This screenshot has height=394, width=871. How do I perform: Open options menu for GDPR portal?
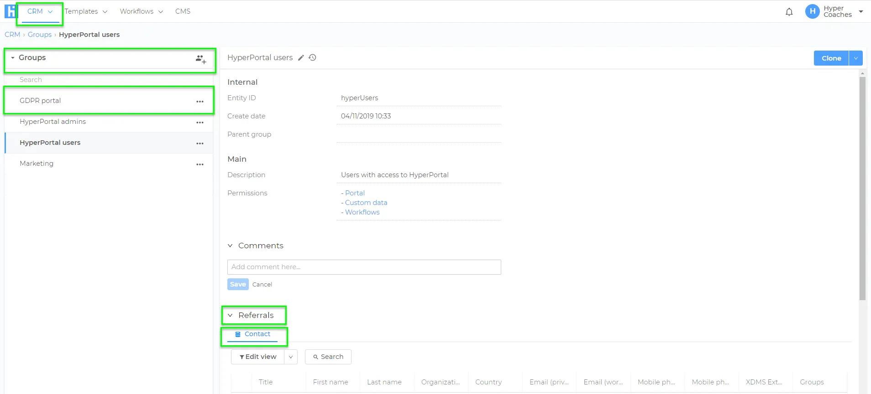click(200, 102)
